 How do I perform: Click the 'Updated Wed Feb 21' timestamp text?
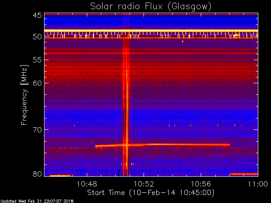[x=37, y=201]
